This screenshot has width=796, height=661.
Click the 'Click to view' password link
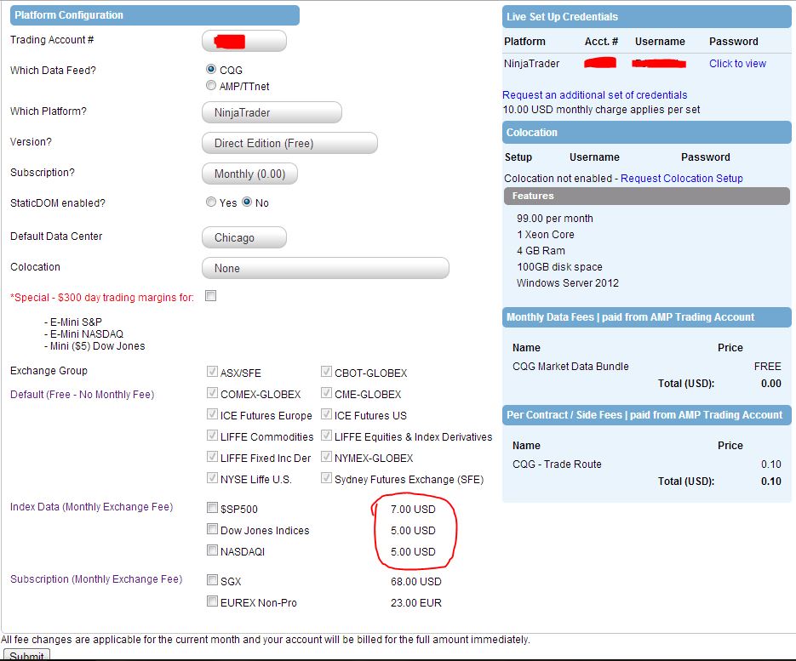pyautogui.click(x=737, y=64)
